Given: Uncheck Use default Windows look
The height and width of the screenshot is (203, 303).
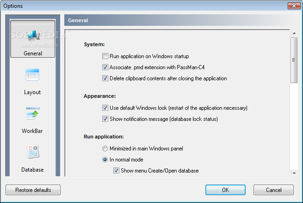Looking at the screenshot, I should [x=105, y=108].
